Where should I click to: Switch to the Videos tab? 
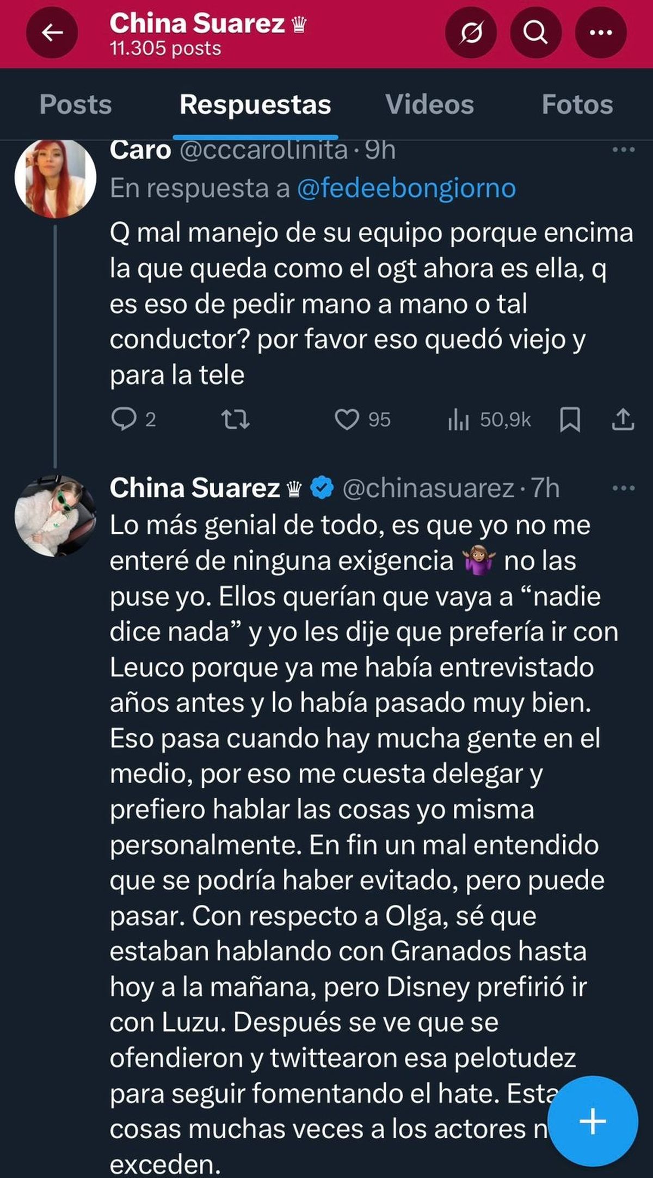429,104
